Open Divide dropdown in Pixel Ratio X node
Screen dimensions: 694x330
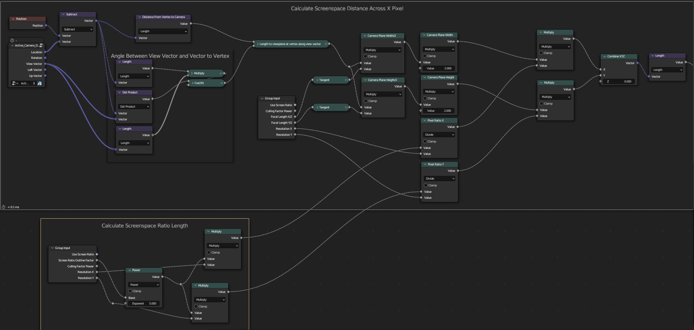(x=439, y=135)
